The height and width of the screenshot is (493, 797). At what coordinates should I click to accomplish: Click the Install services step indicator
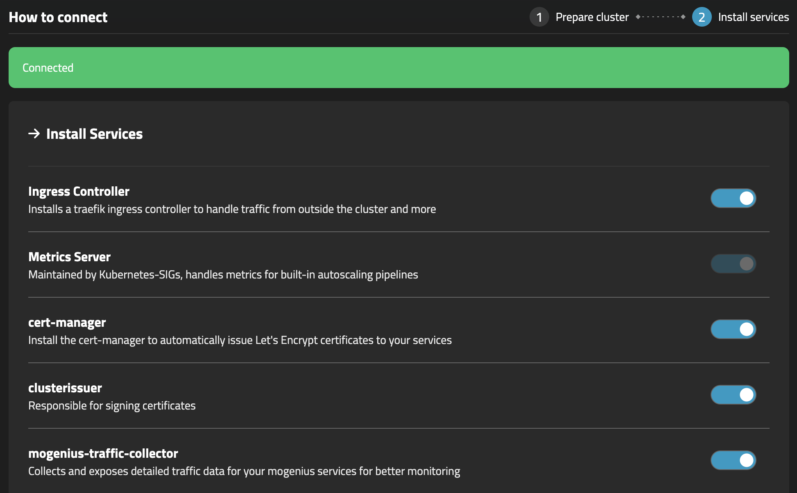[754, 17]
